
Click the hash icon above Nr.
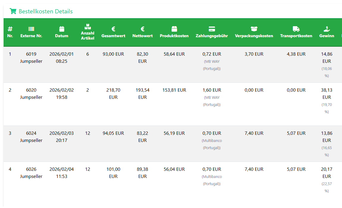[10, 29]
